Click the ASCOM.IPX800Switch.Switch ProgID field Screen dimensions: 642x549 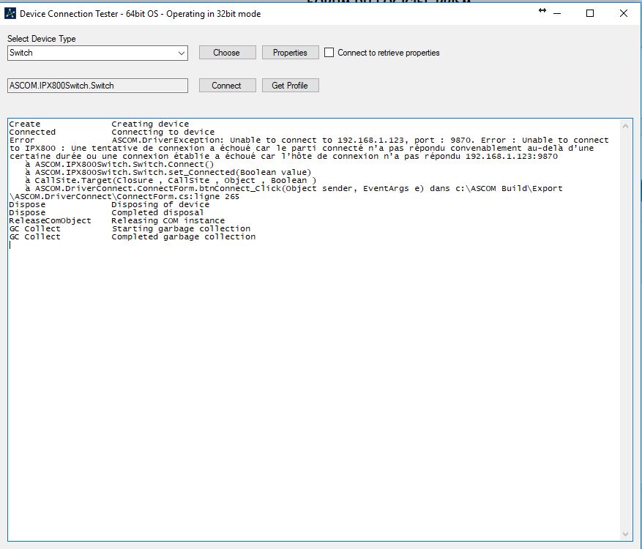[97, 86]
